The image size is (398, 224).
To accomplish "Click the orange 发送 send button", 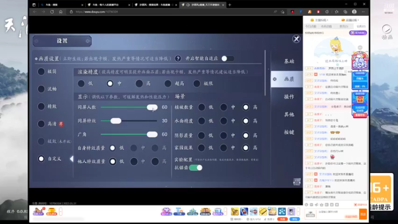I will click(363, 214).
